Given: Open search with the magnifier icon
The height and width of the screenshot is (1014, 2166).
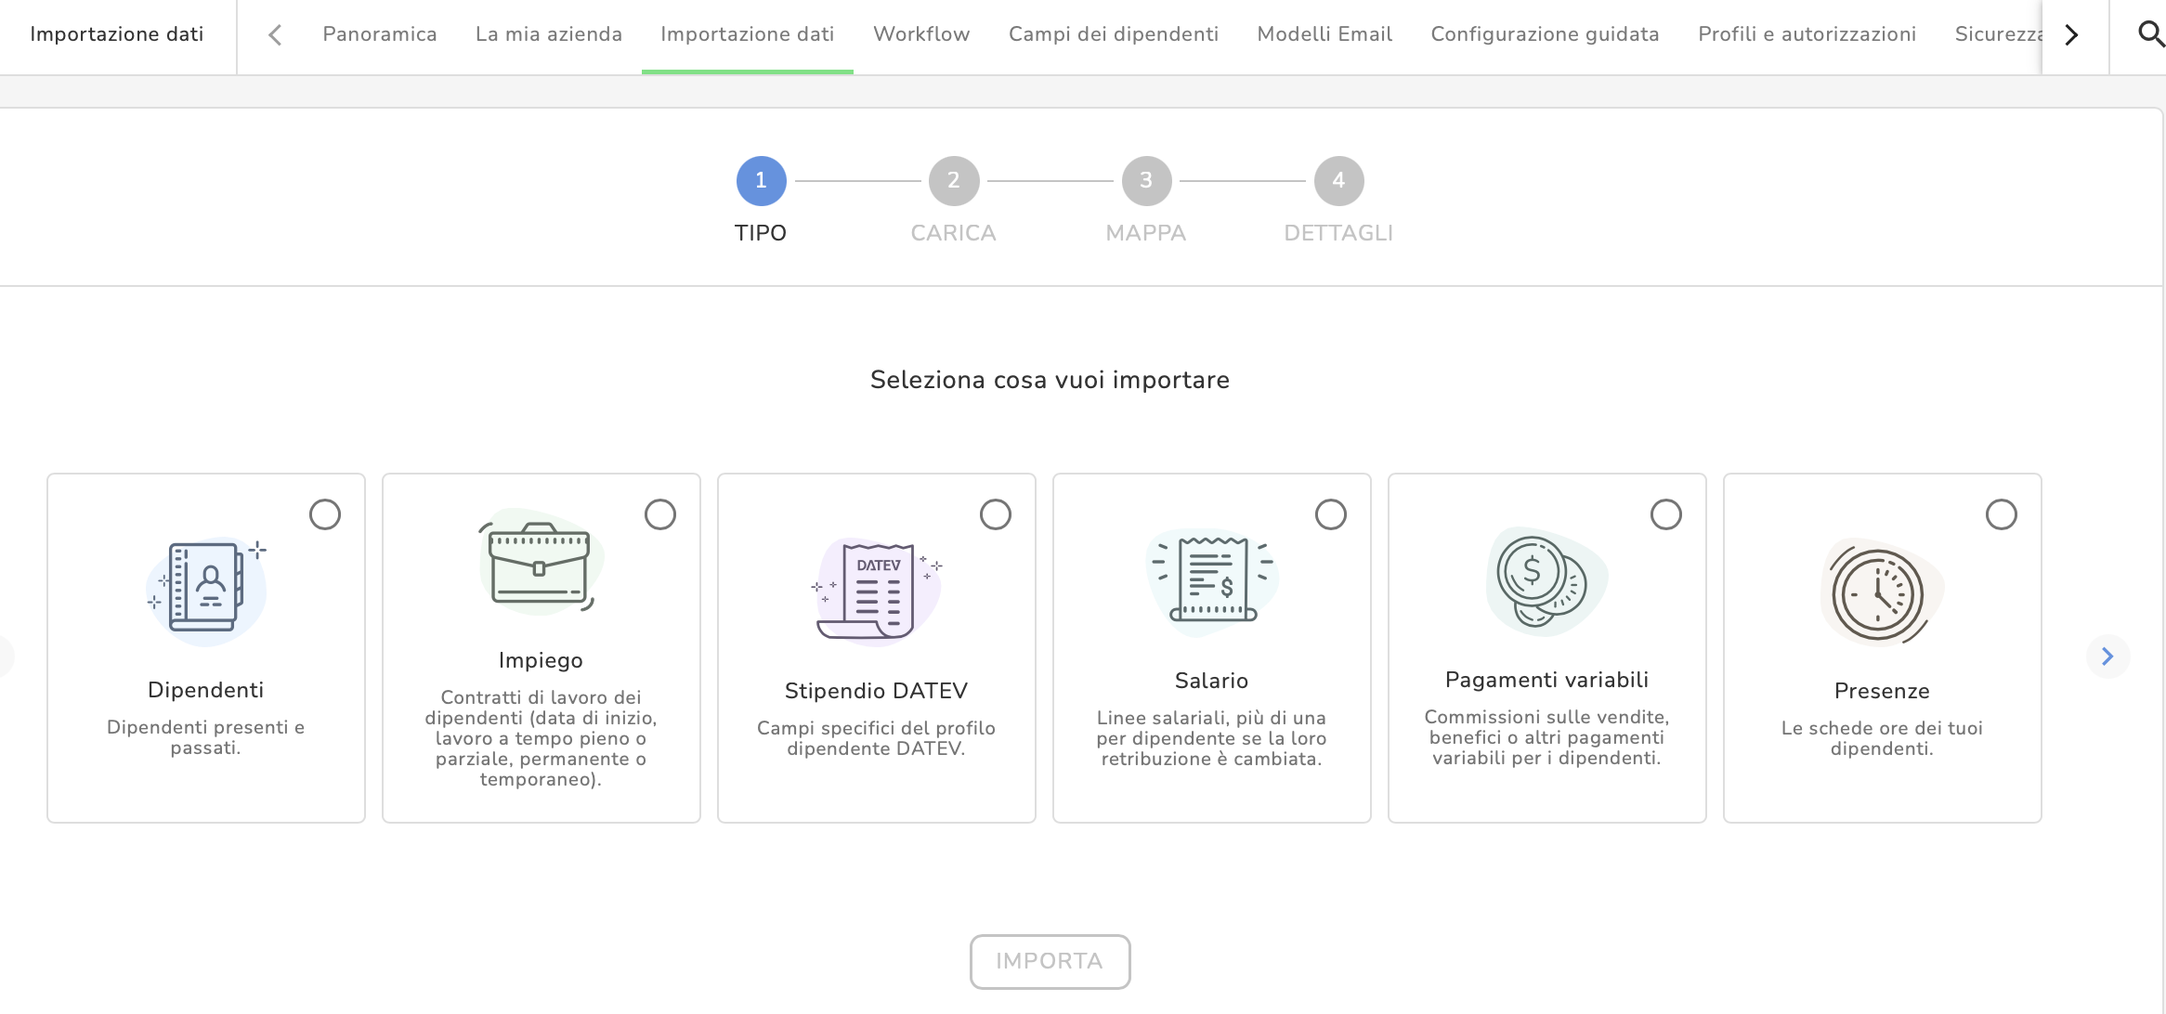Looking at the screenshot, I should 2151,34.
